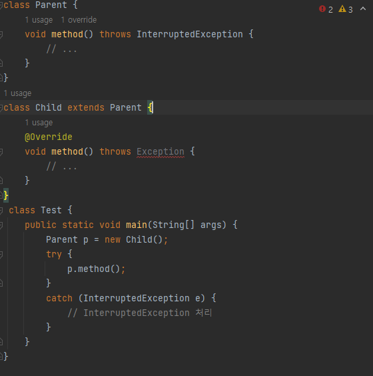Viewport: 373px width, 376px height.
Task: Fold Parent's method throws InterruptedException
Action: point(1,35)
